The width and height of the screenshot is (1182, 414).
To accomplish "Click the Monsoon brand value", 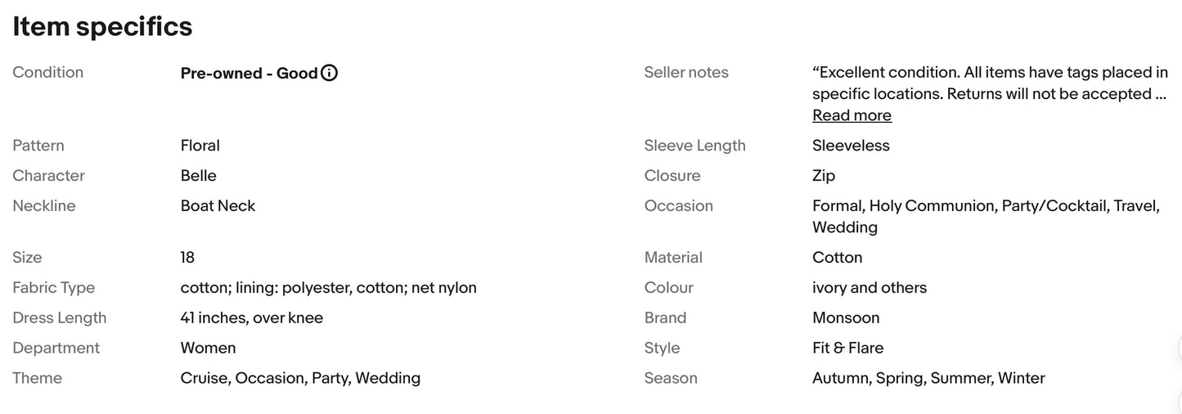I will click(846, 317).
